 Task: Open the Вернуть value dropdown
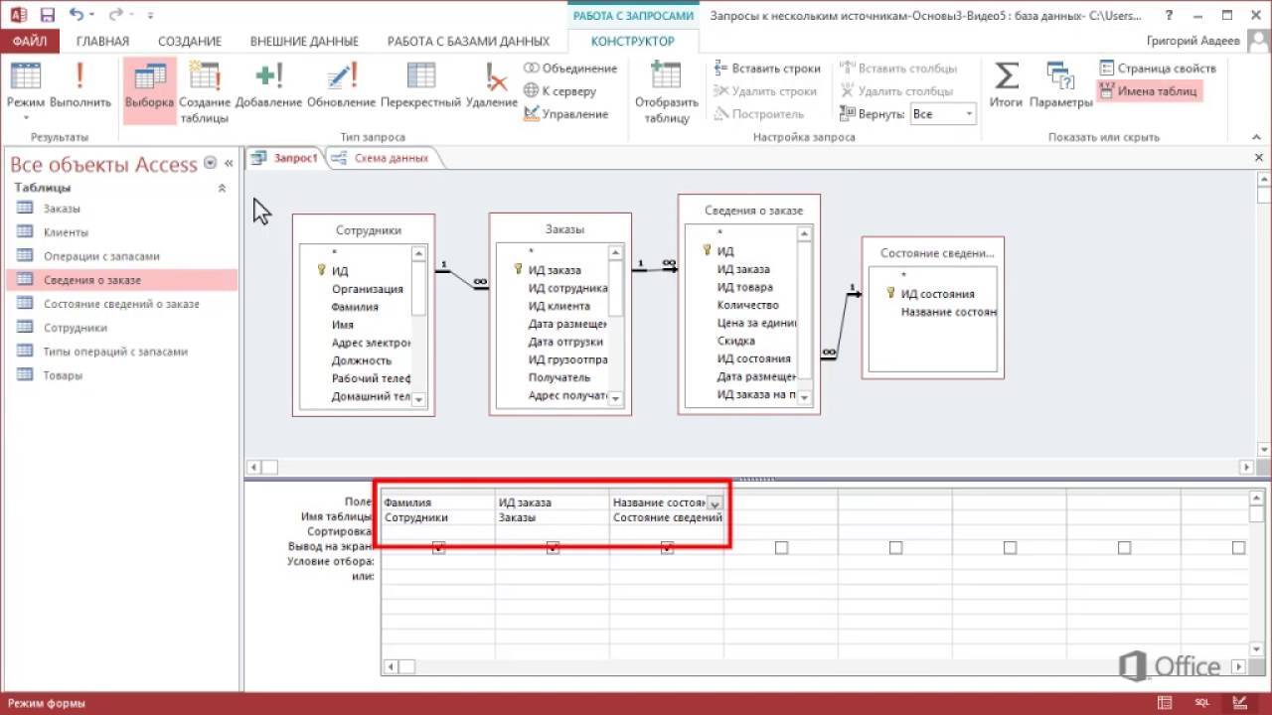[969, 114]
